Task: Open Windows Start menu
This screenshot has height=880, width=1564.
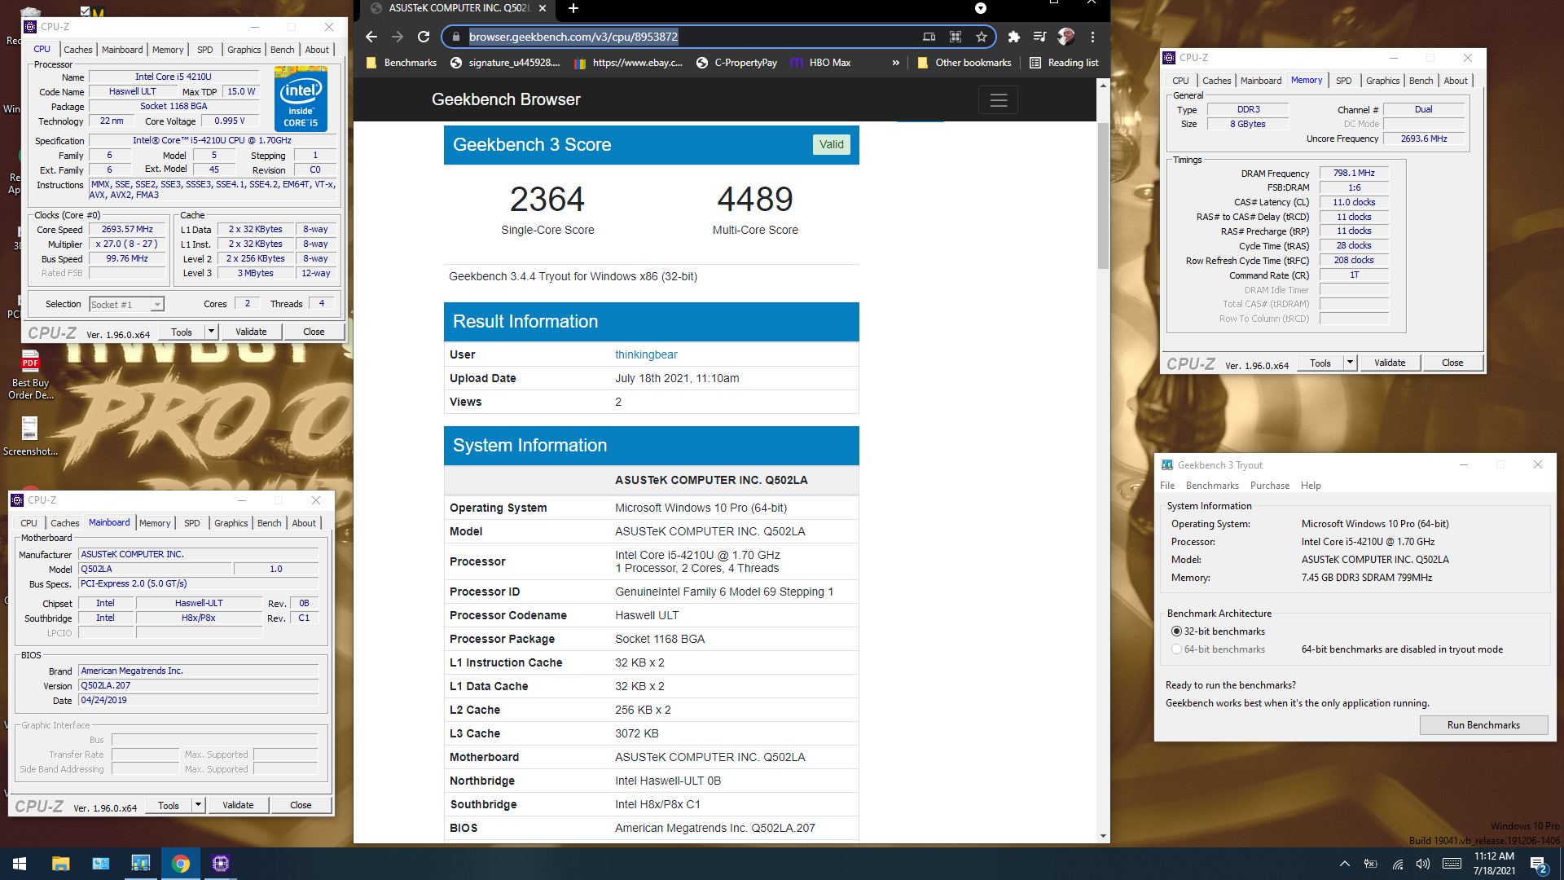Action: pyautogui.click(x=20, y=864)
